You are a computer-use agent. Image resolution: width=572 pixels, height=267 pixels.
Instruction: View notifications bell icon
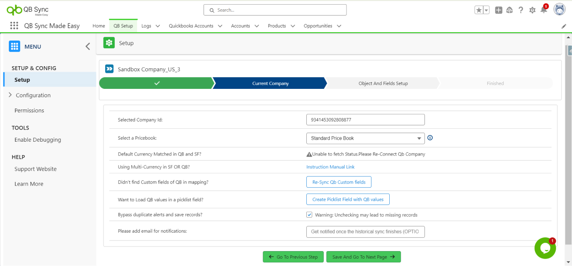tap(544, 10)
